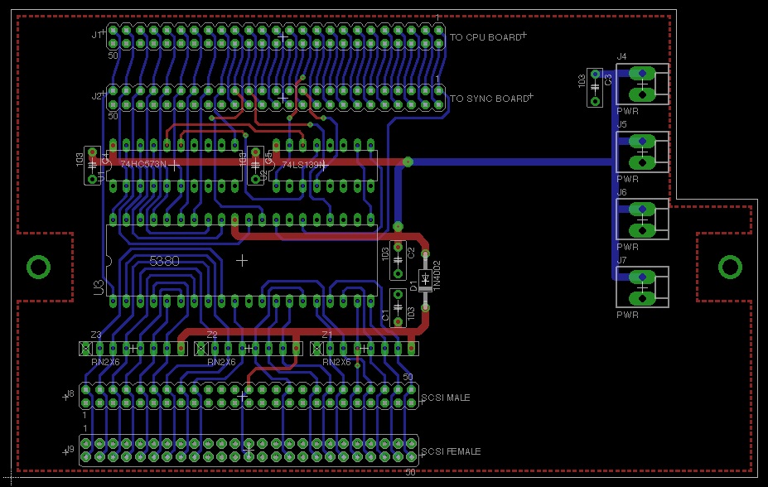Image resolution: width=768 pixels, height=487 pixels.
Task: Click the TO CPU BOARD label
Action: coord(485,38)
